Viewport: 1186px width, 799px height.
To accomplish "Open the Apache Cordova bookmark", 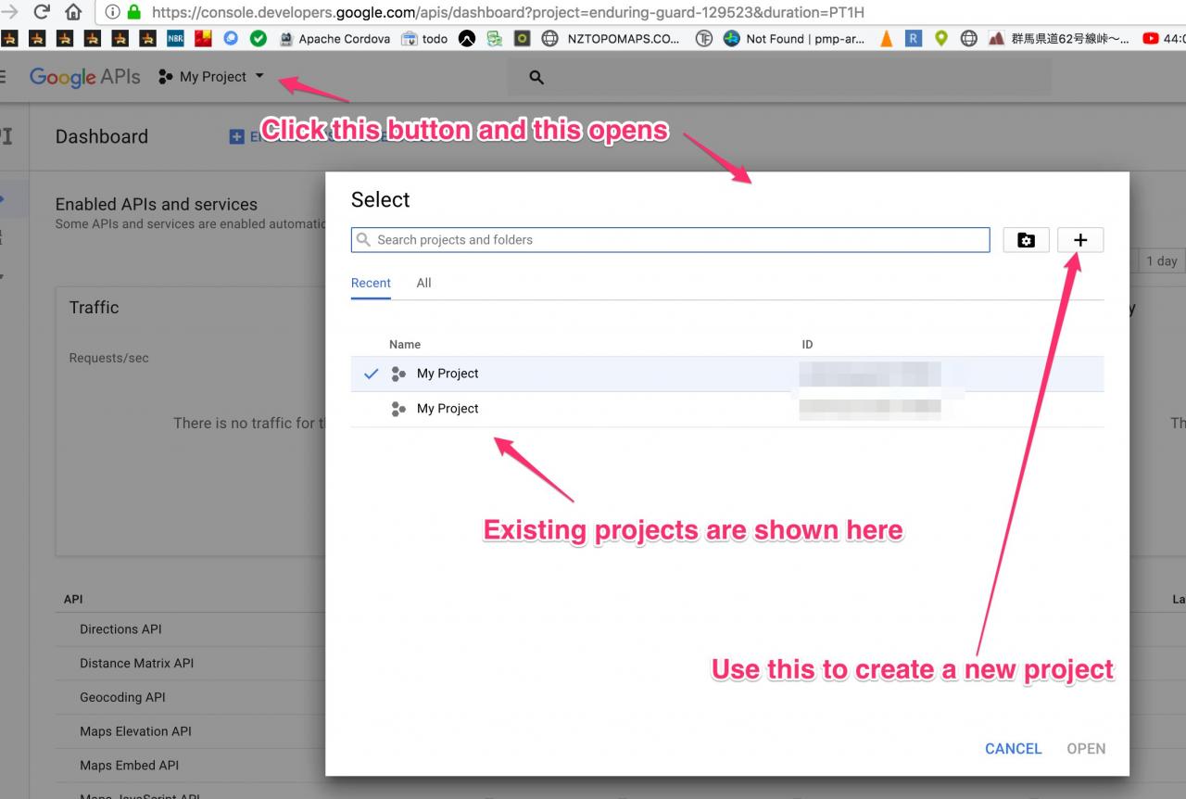I will 334,39.
